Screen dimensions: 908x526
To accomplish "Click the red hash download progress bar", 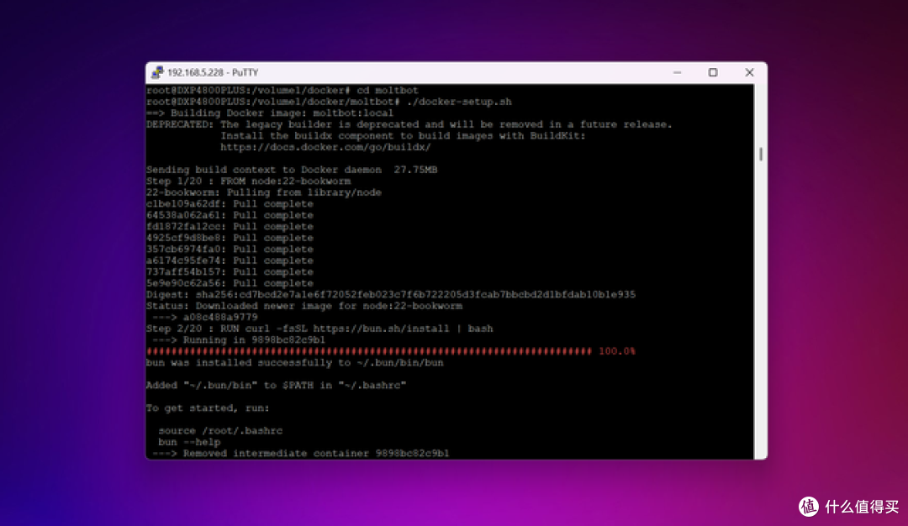I will (x=369, y=351).
